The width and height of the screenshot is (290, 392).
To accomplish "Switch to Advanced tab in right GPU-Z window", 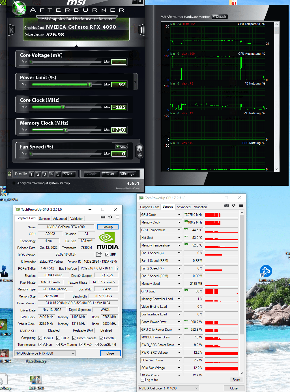I will [184, 207].
